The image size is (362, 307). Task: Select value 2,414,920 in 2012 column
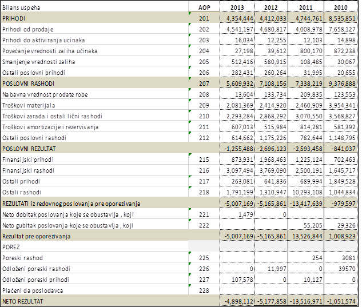tap(273, 105)
